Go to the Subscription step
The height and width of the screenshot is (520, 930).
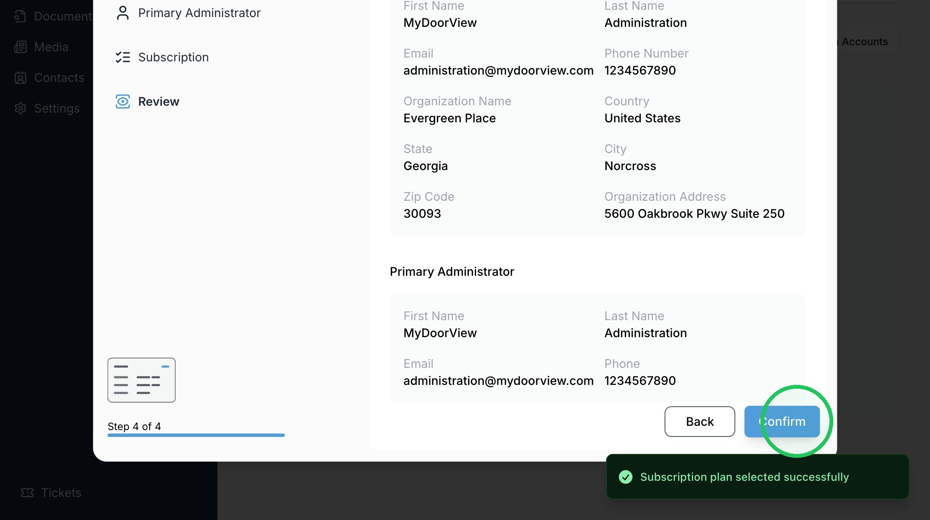coord(162,57)
